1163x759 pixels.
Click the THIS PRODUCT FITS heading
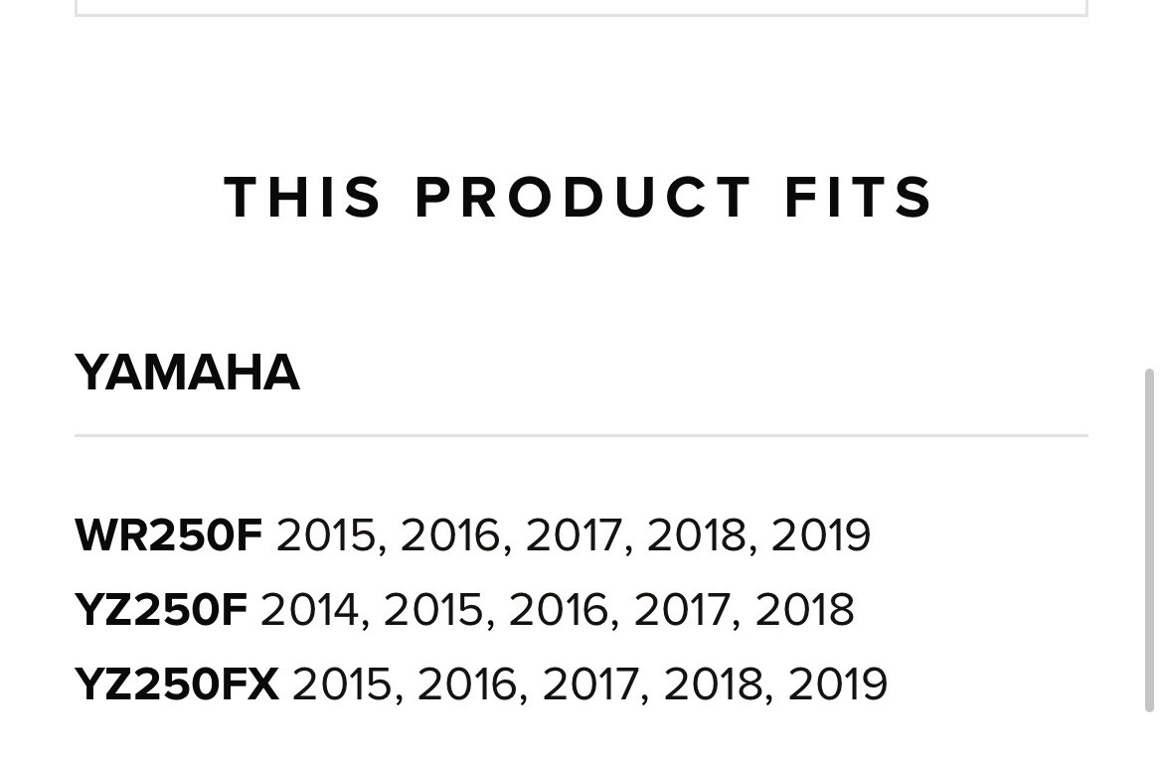coord(580,197)
